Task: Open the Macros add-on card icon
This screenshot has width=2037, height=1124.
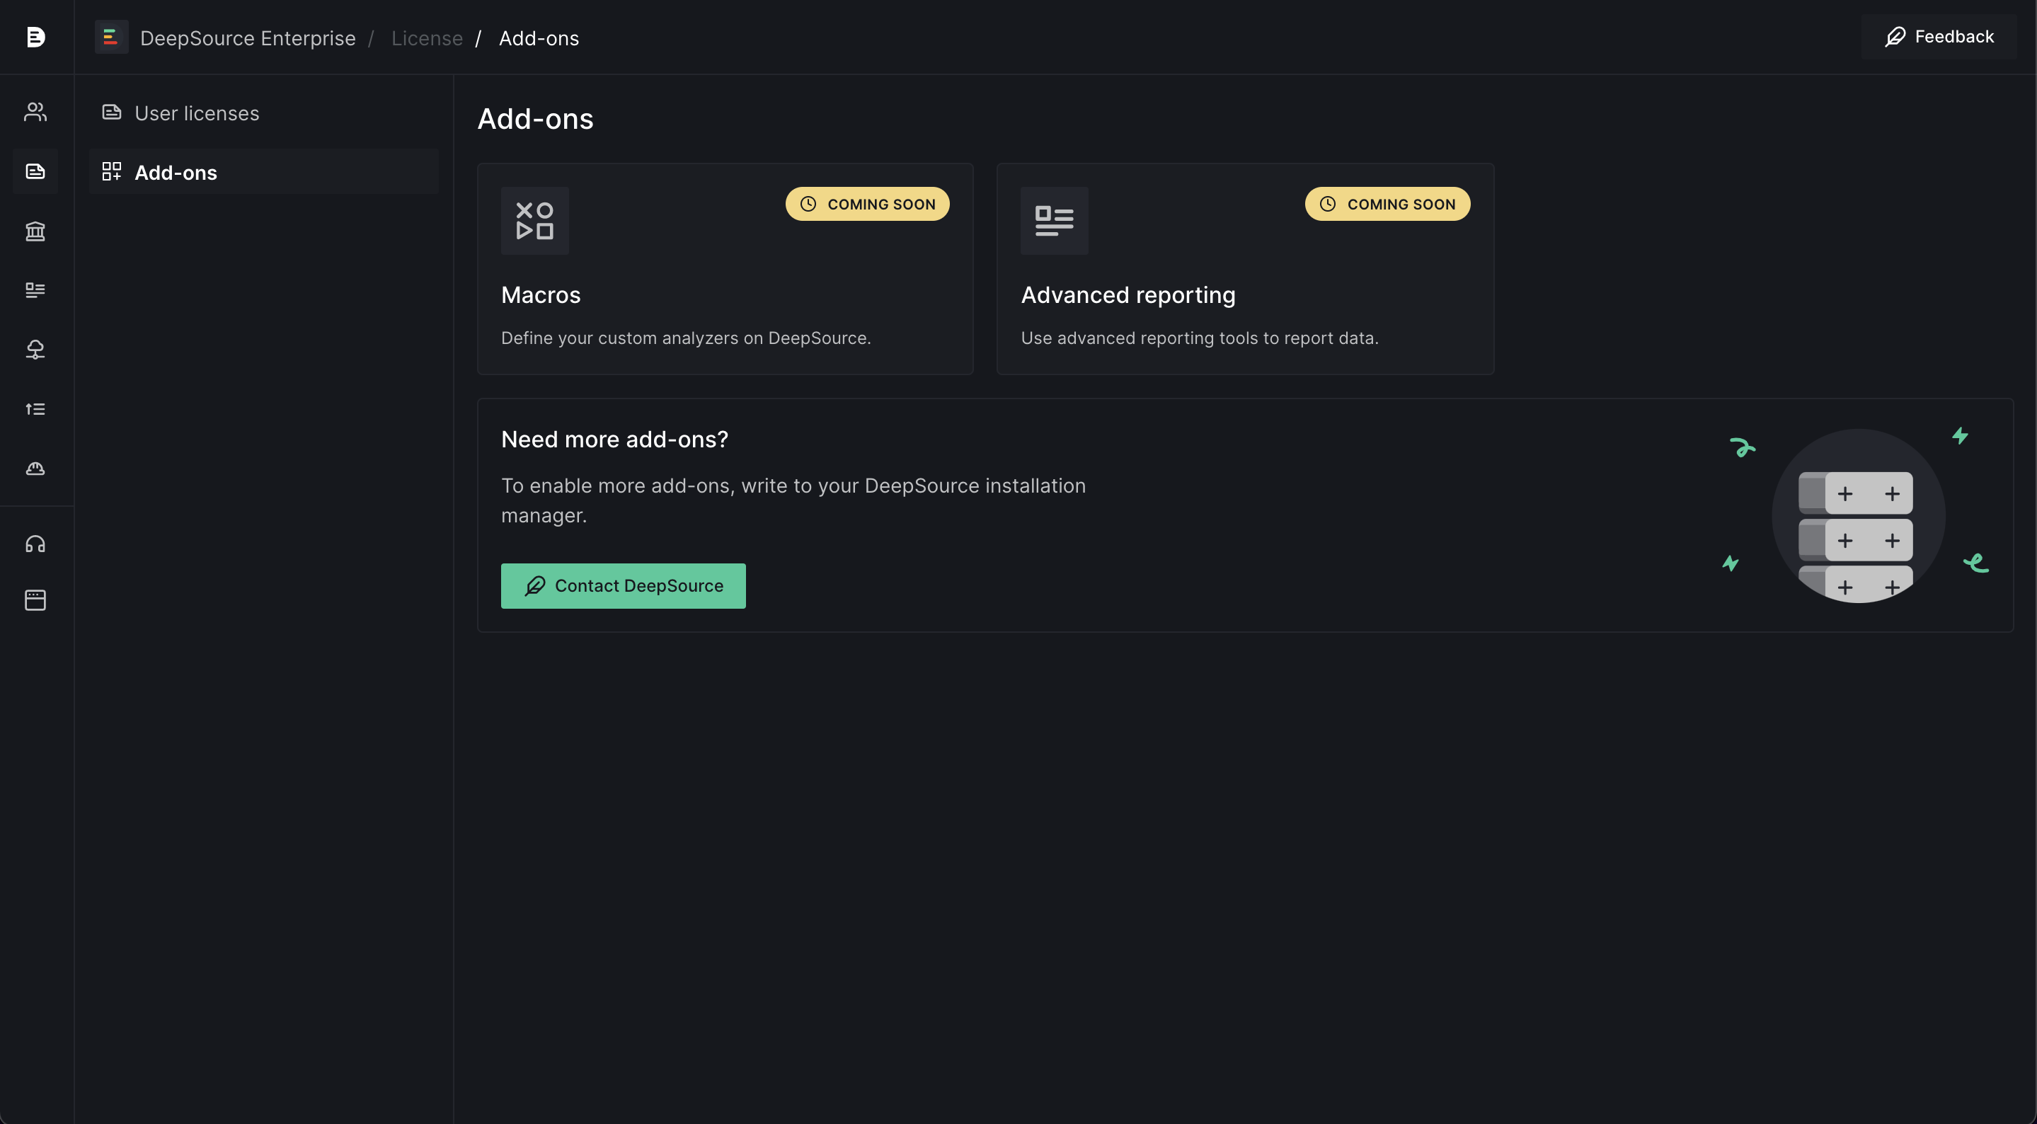Action: click(534, 221)
